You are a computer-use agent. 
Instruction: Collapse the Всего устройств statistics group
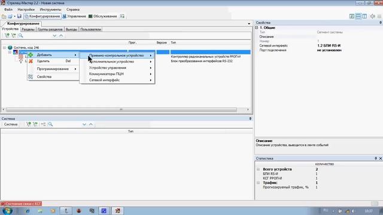(x=258, y=169)
